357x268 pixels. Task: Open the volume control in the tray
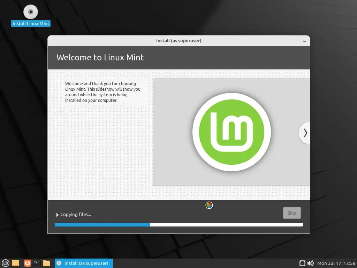tap(310, 263)
